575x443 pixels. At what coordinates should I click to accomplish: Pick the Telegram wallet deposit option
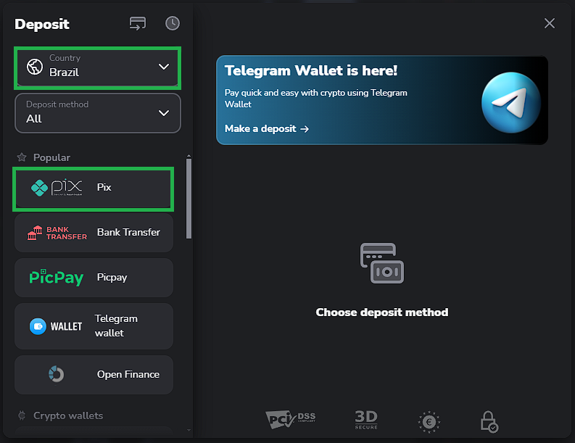94,326
